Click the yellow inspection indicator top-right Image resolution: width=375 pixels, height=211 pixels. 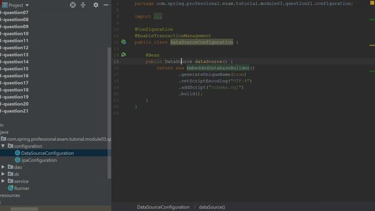[x=372, y=3]
